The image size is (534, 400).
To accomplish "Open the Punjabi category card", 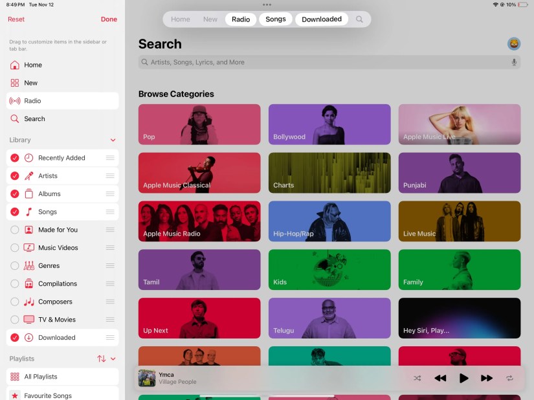I will point(460,173).
